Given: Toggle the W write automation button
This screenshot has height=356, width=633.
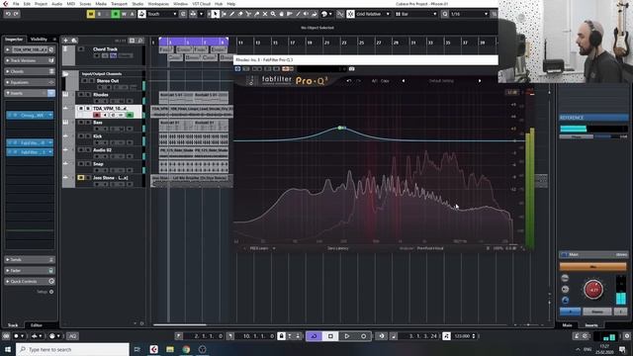Looking at the screenshot, I should (124, 14).
